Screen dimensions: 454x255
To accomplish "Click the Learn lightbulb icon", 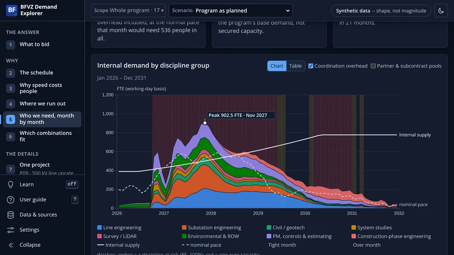I will (x=11, y=184).
